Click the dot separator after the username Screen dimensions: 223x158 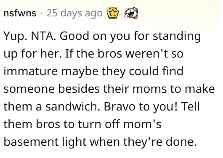pyautogui.click(x=41, y=13)
